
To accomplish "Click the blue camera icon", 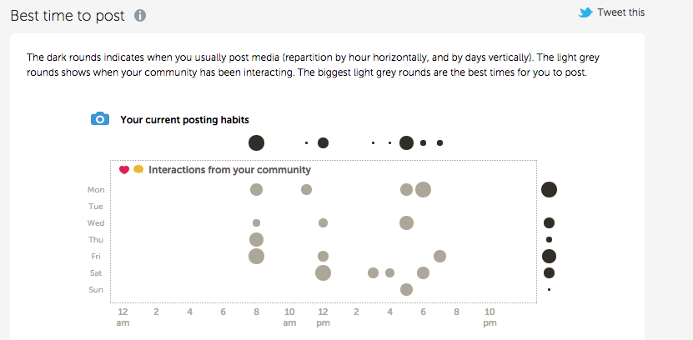I will (x=100, y=119).
